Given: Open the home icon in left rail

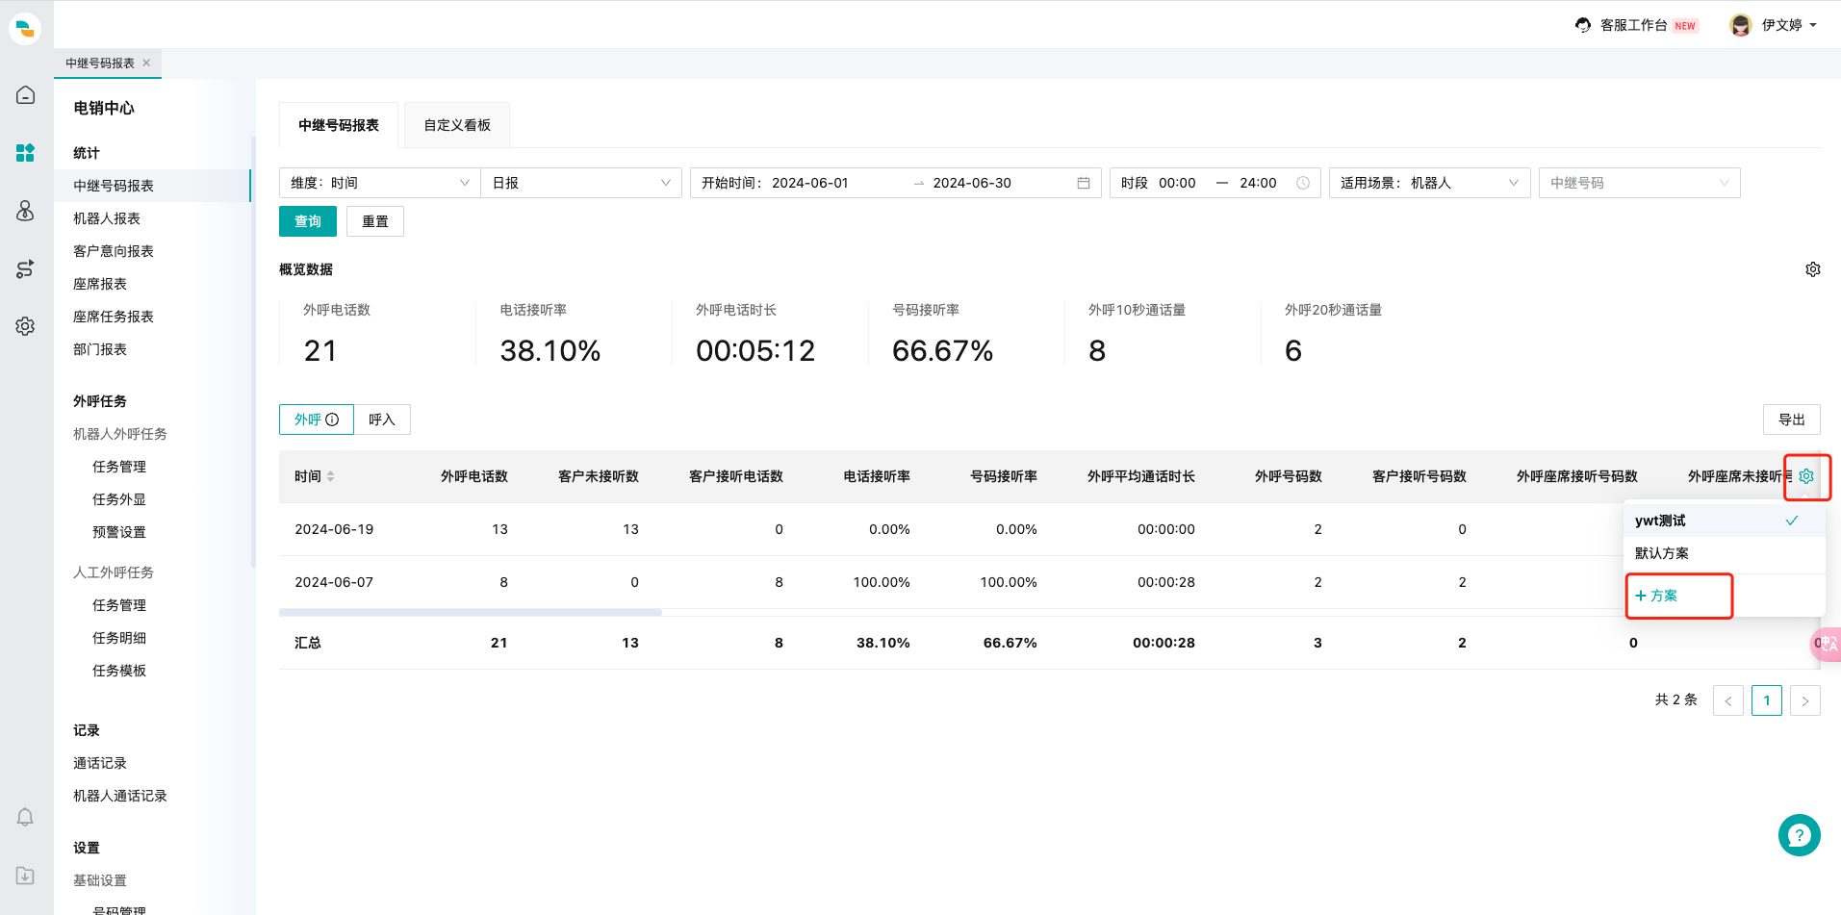Looking at the screenshot, I should pyautogui.click(x=25, y=95).
